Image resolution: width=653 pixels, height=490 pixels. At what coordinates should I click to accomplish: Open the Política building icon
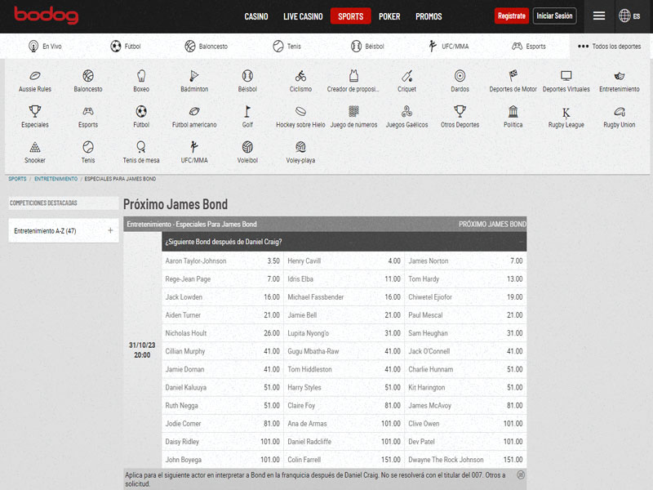(513, 112)
